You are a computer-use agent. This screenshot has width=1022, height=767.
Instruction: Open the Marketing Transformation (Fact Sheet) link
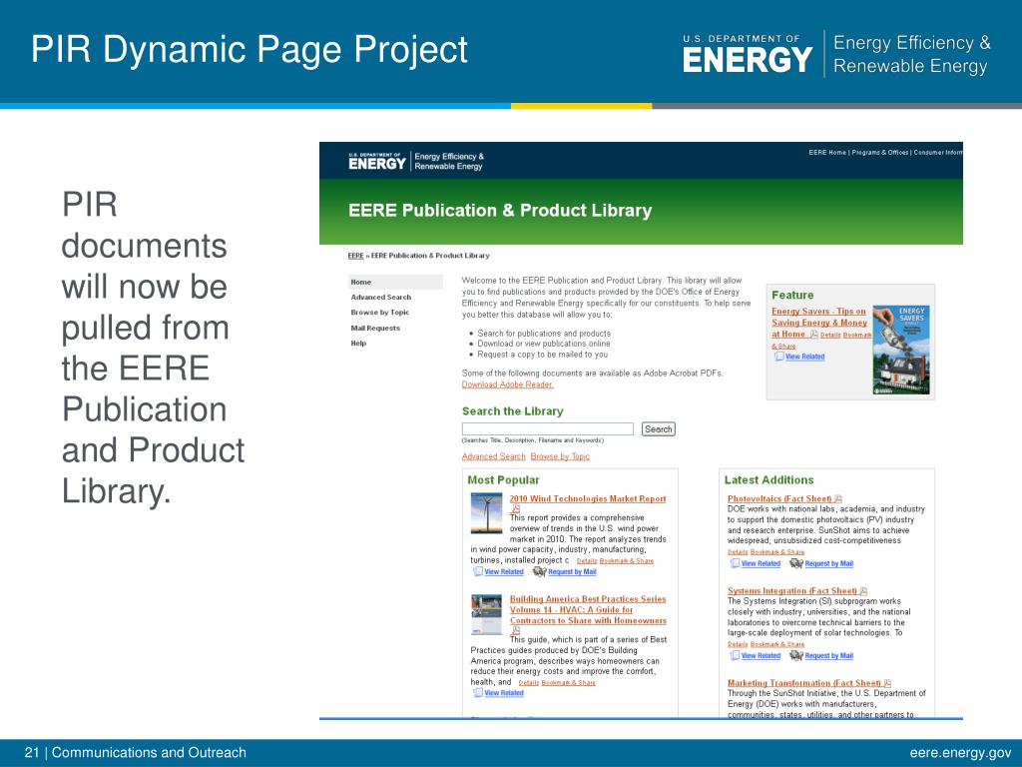coord(803,683)
